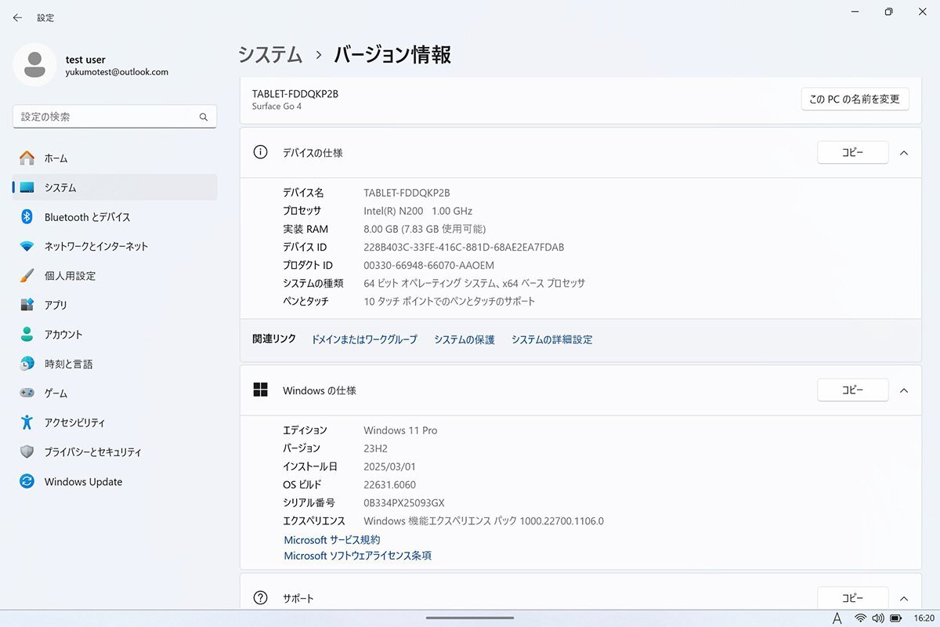This screenshot has height=627, width=940.
Task: Select the network and internet Wi-Fi icon
Action: [27, 246]
